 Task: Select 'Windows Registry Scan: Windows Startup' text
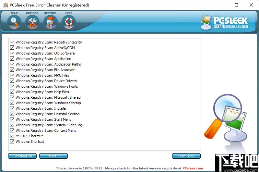pyautogui.click(x=48, y=103)
